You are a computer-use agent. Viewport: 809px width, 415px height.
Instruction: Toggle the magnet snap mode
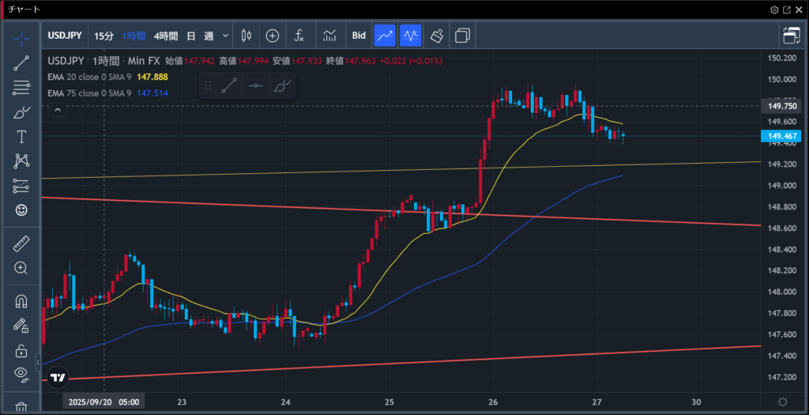(x=21, y=301)
